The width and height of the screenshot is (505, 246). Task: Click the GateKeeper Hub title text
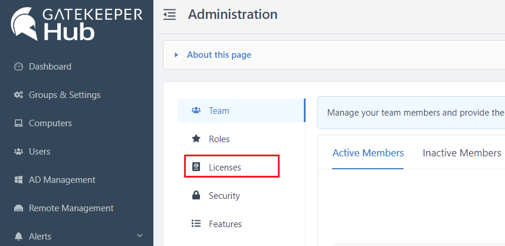(93, 24)
